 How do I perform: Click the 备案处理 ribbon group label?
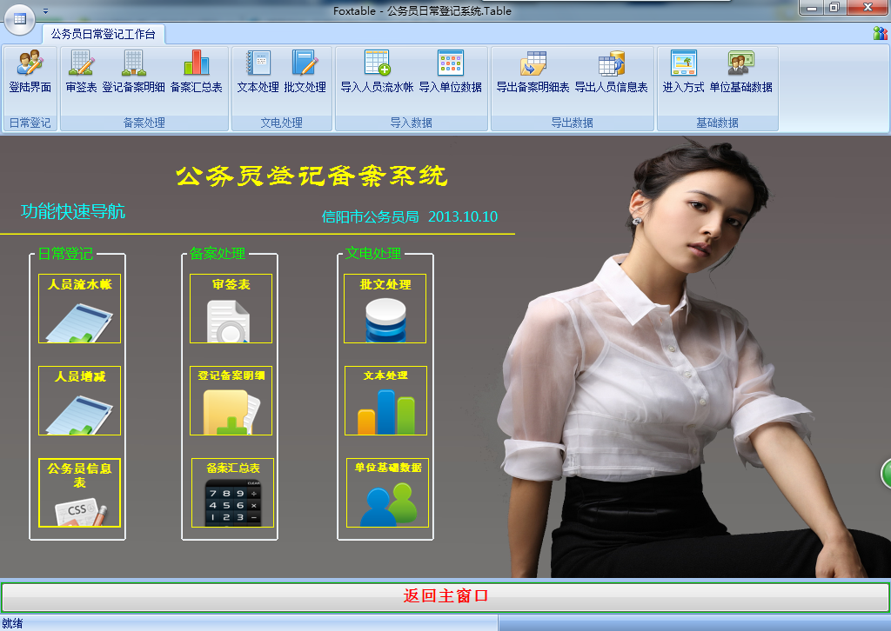(144, 123)
